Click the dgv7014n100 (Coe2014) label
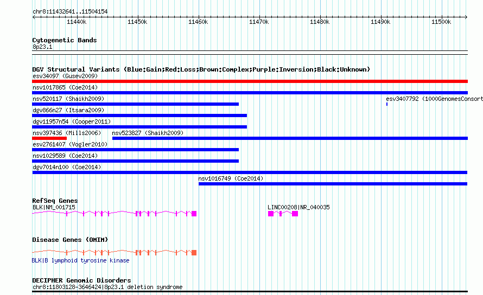This screenshot has width=483, height=295. (67, 167)
